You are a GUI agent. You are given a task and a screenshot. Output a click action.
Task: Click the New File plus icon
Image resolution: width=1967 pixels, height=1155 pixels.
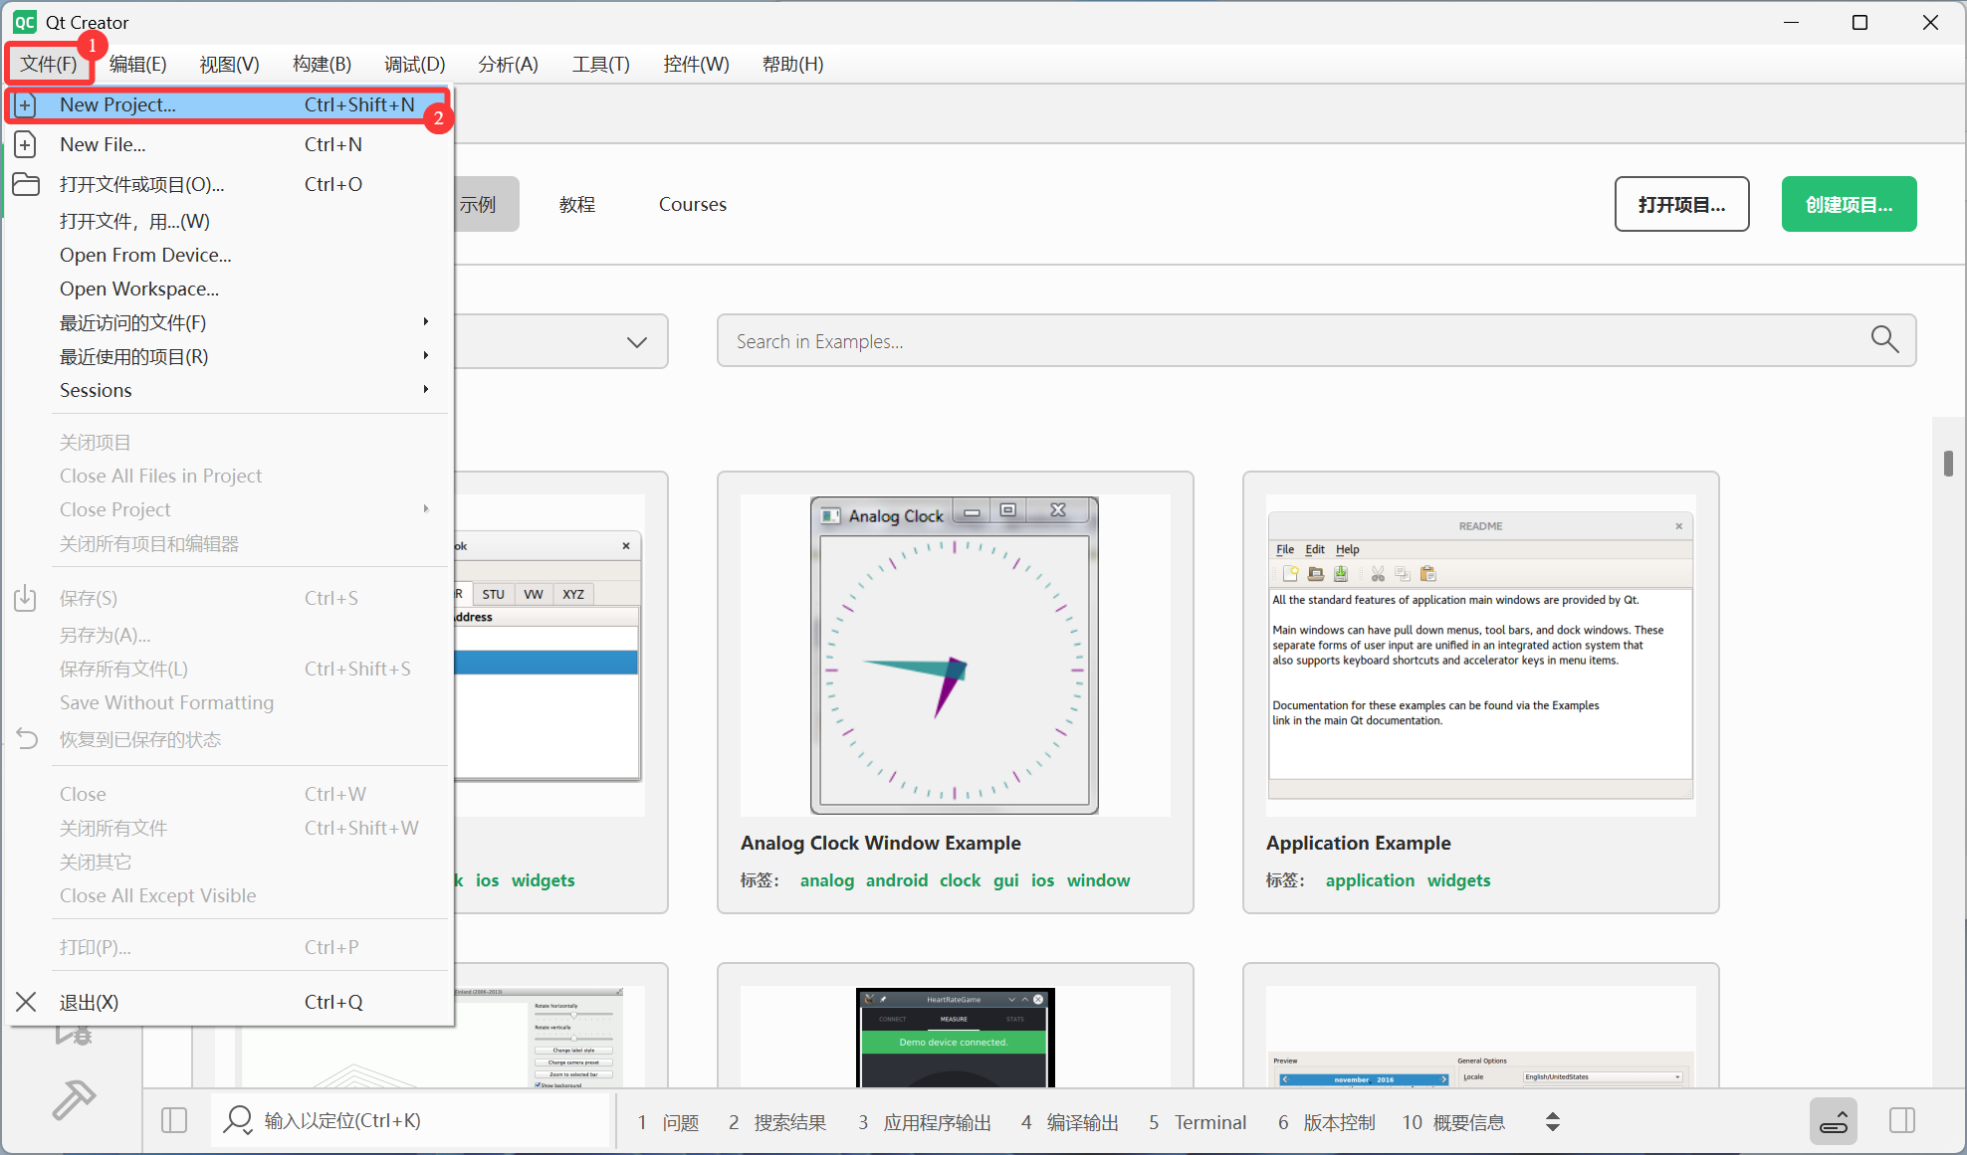(x=26, y=144)
